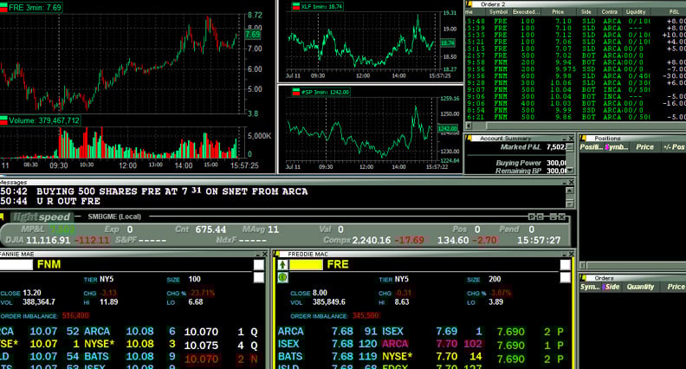Click the 10.075 print in FNM time and sales
Viewport: 686px width, 369px height.
click(x=201, y=346)
